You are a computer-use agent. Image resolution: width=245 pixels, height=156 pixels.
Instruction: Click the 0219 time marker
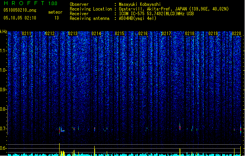point(213,34)
